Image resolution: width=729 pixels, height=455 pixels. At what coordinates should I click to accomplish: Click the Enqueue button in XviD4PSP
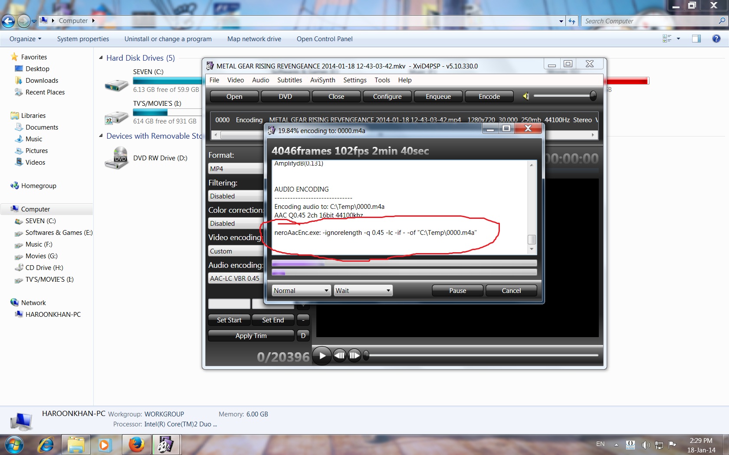pyautogui.click(x=438, y=96)
